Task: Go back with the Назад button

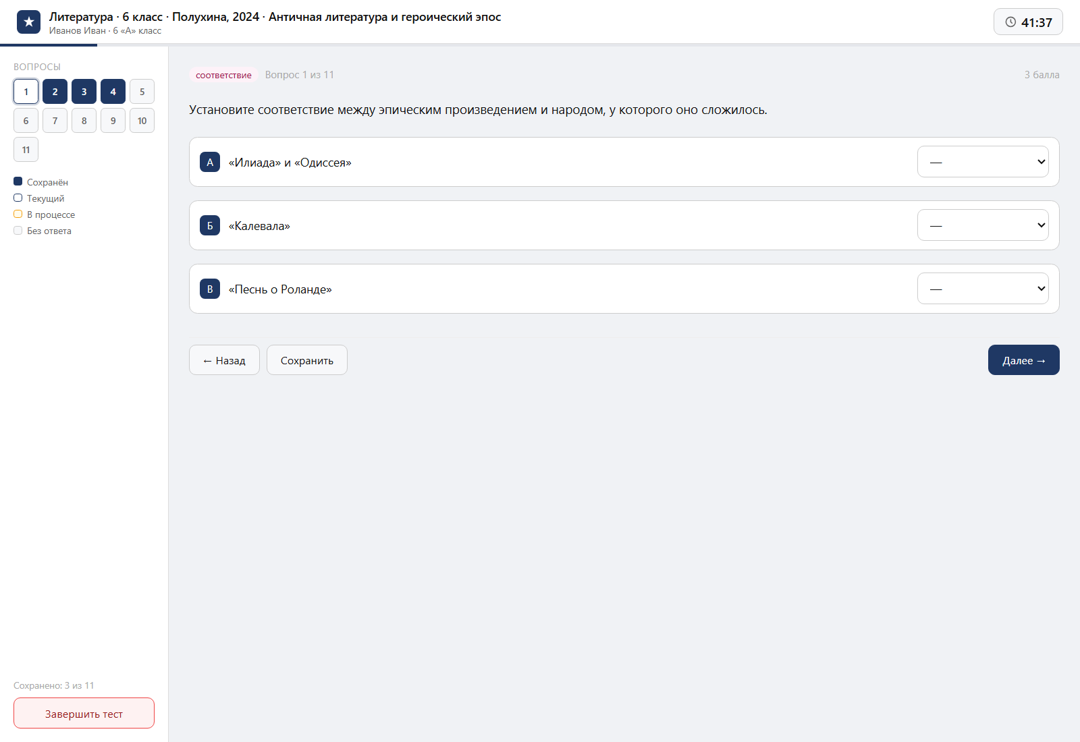Action: pos(224,360)
